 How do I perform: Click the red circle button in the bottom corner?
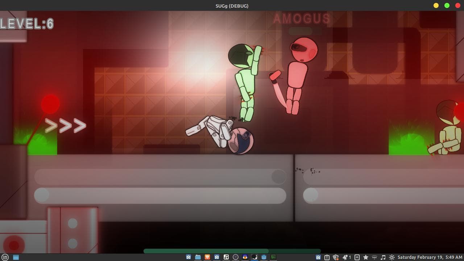pyautogui.click(x=14, y=246)
